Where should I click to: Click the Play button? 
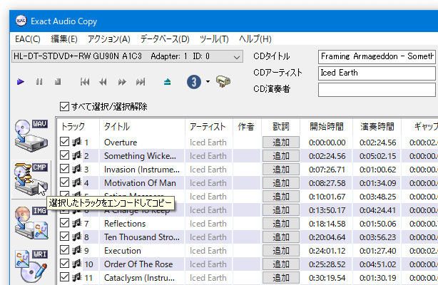pos(21,82)
